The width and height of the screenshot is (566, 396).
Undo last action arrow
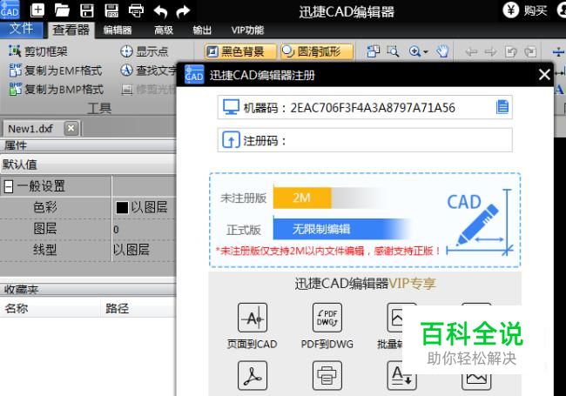(x=160, y=11)
